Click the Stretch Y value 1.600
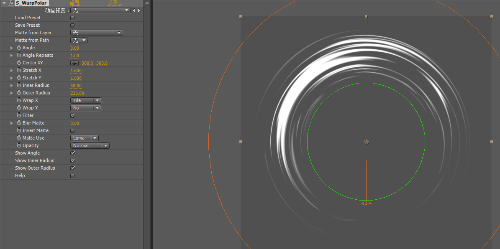 (x=76, y=78)
